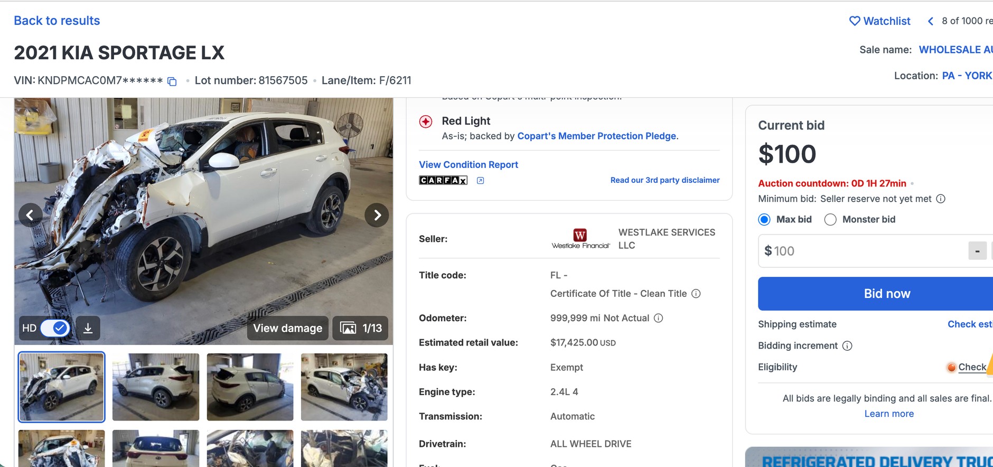The height and width of the screenshot is (467, 993).
Task: Add this vehicle to the Watchlist
Action: (x=879, y=21)
